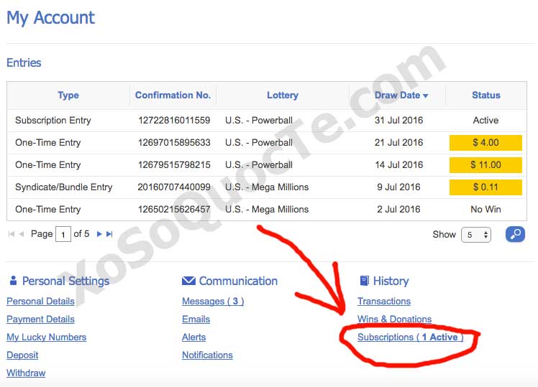
Task: Open My Lucky Numbers
Action: 46,337
